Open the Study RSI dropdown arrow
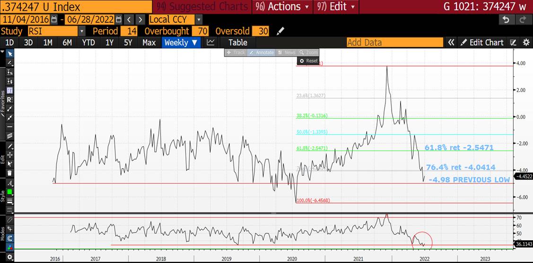The height and width of the screenshot is (263, 533). click(82, 31)
